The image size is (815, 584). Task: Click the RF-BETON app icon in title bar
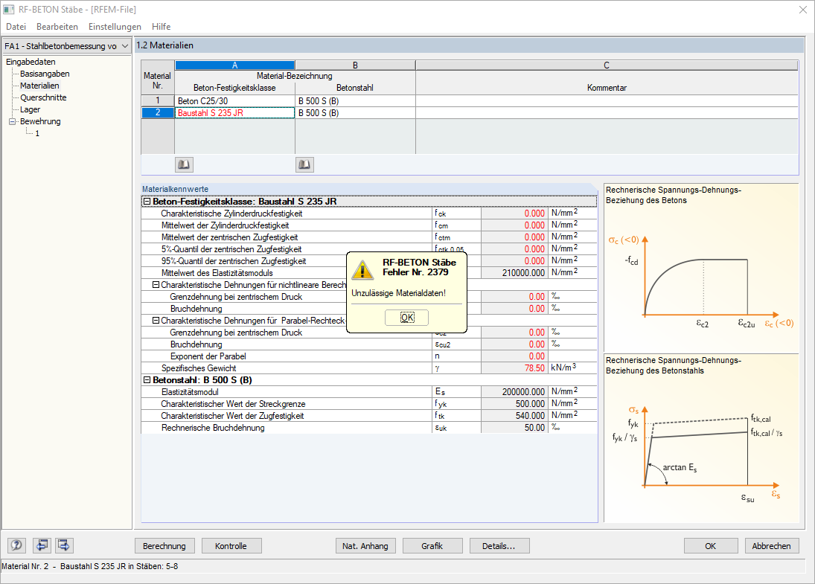tap(9, 10)
